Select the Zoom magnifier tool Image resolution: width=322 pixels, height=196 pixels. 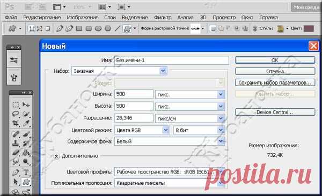click(26, 162)
